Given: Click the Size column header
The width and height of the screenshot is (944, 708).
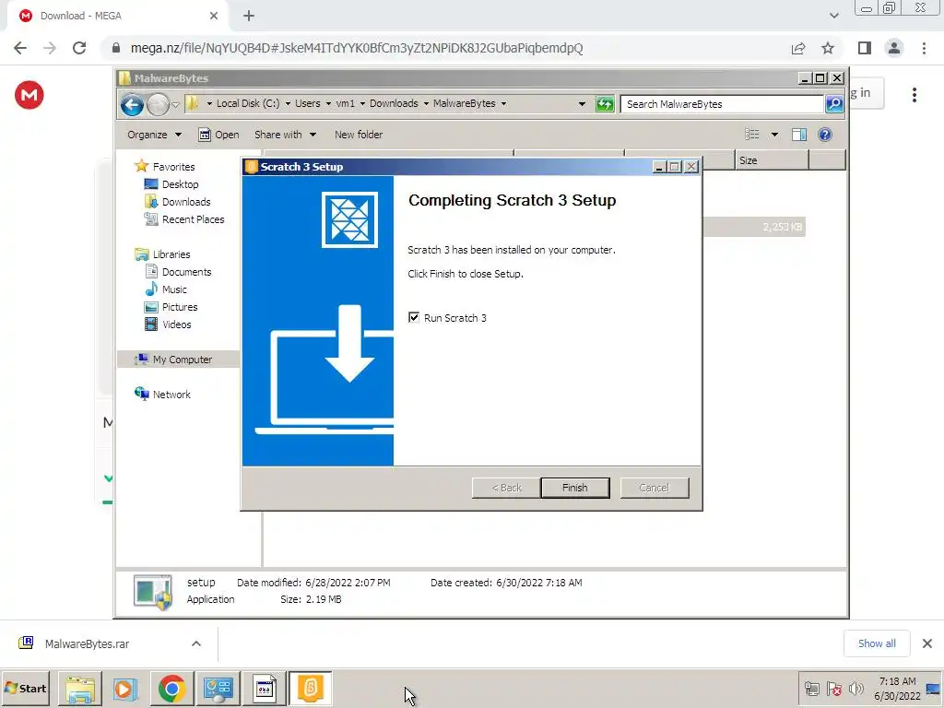Looking at the screenshot, I should [x=772, y=160].
